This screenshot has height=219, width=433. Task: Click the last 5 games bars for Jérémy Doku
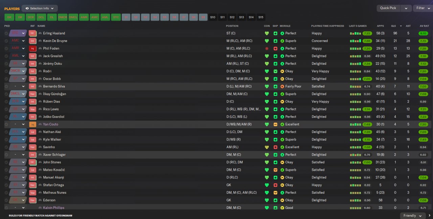point(355,64)
